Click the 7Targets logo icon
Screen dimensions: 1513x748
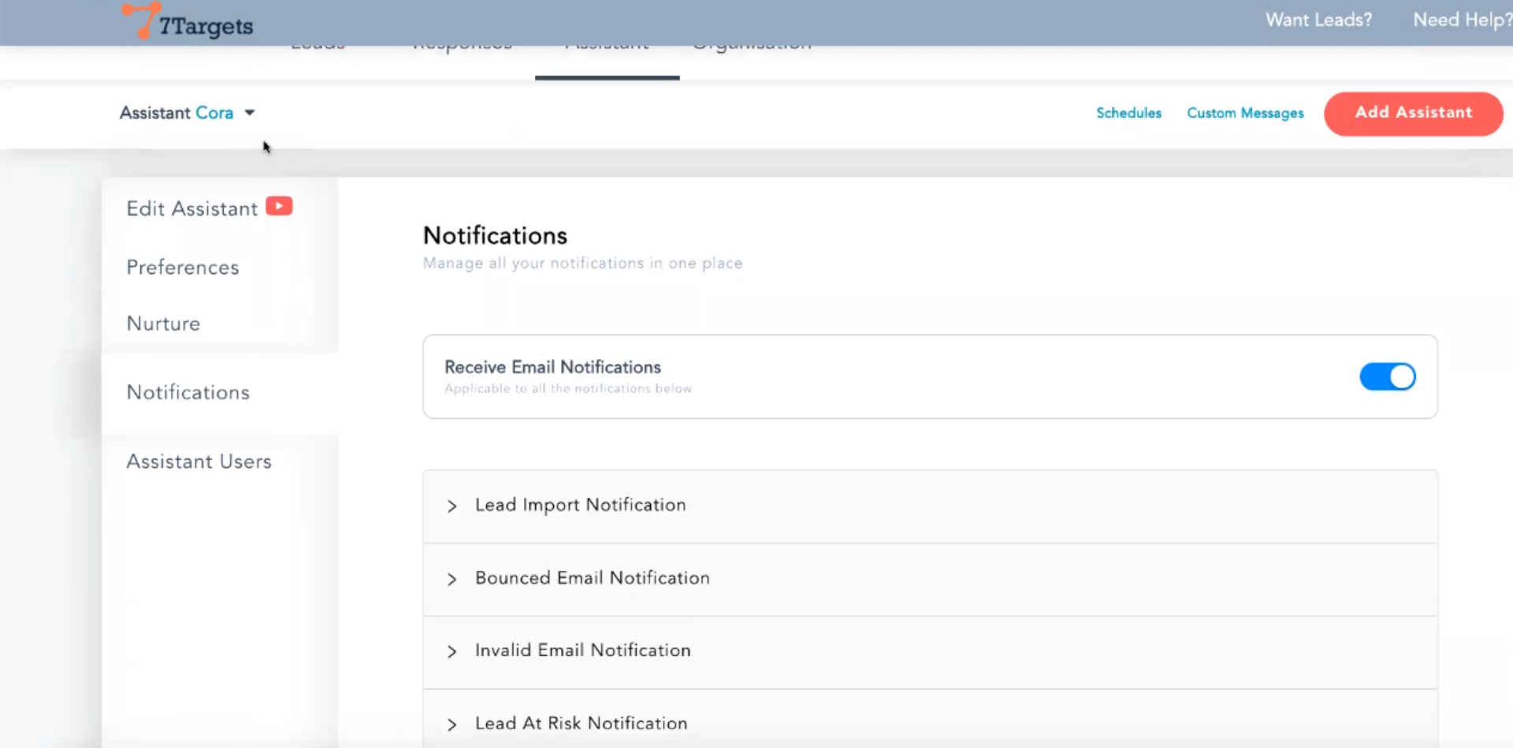point(140,20)
